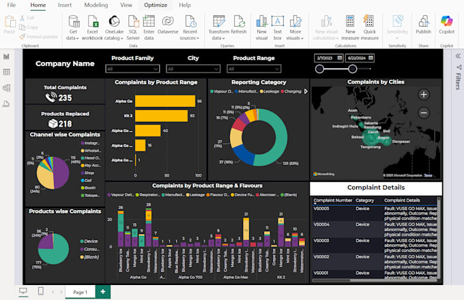Open the Help tab
464x300 pixels.
(x=185, y=5)
